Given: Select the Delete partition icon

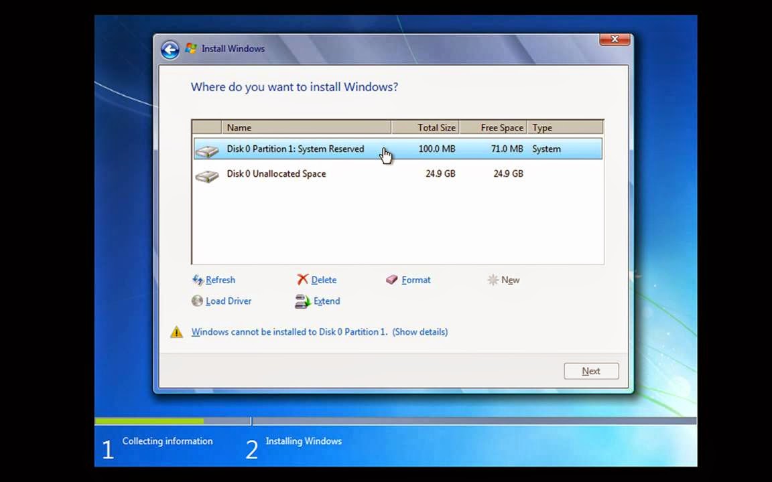Looking at the screenshot, I should click(x=302, y=280).
